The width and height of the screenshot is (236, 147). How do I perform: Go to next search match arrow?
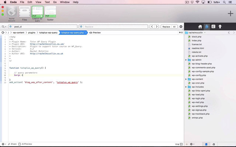[157, 27]
